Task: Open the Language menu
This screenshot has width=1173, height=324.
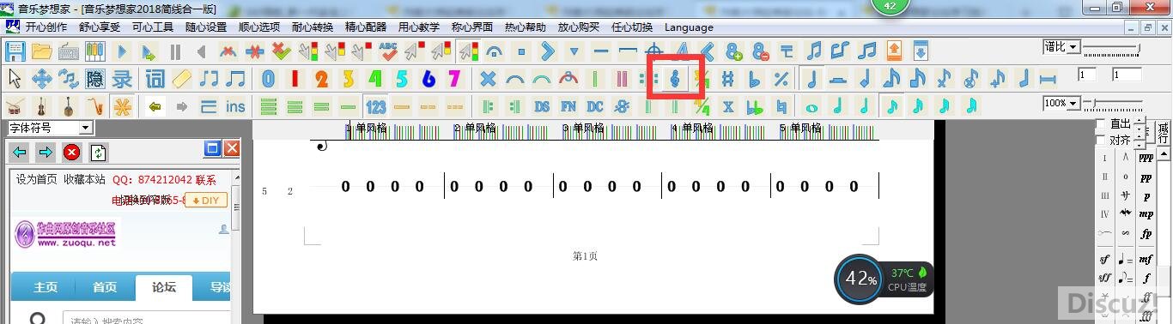Action: 689,27
